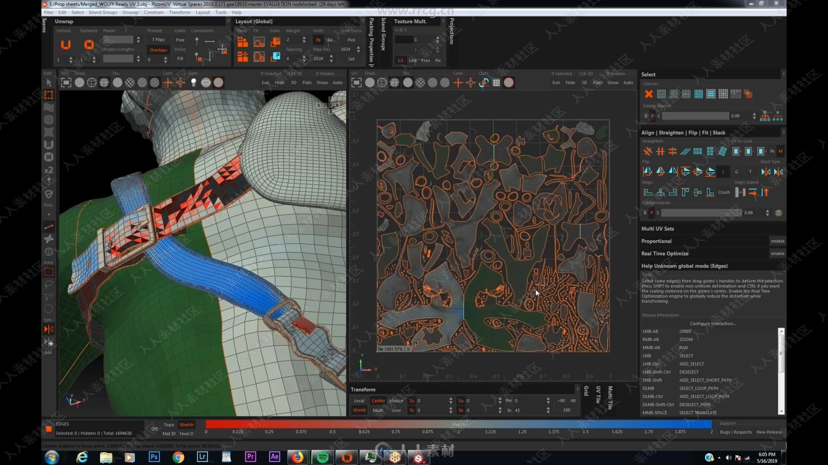Open the Help menu
Screen dimensions: 828x465
coord(237,12)
